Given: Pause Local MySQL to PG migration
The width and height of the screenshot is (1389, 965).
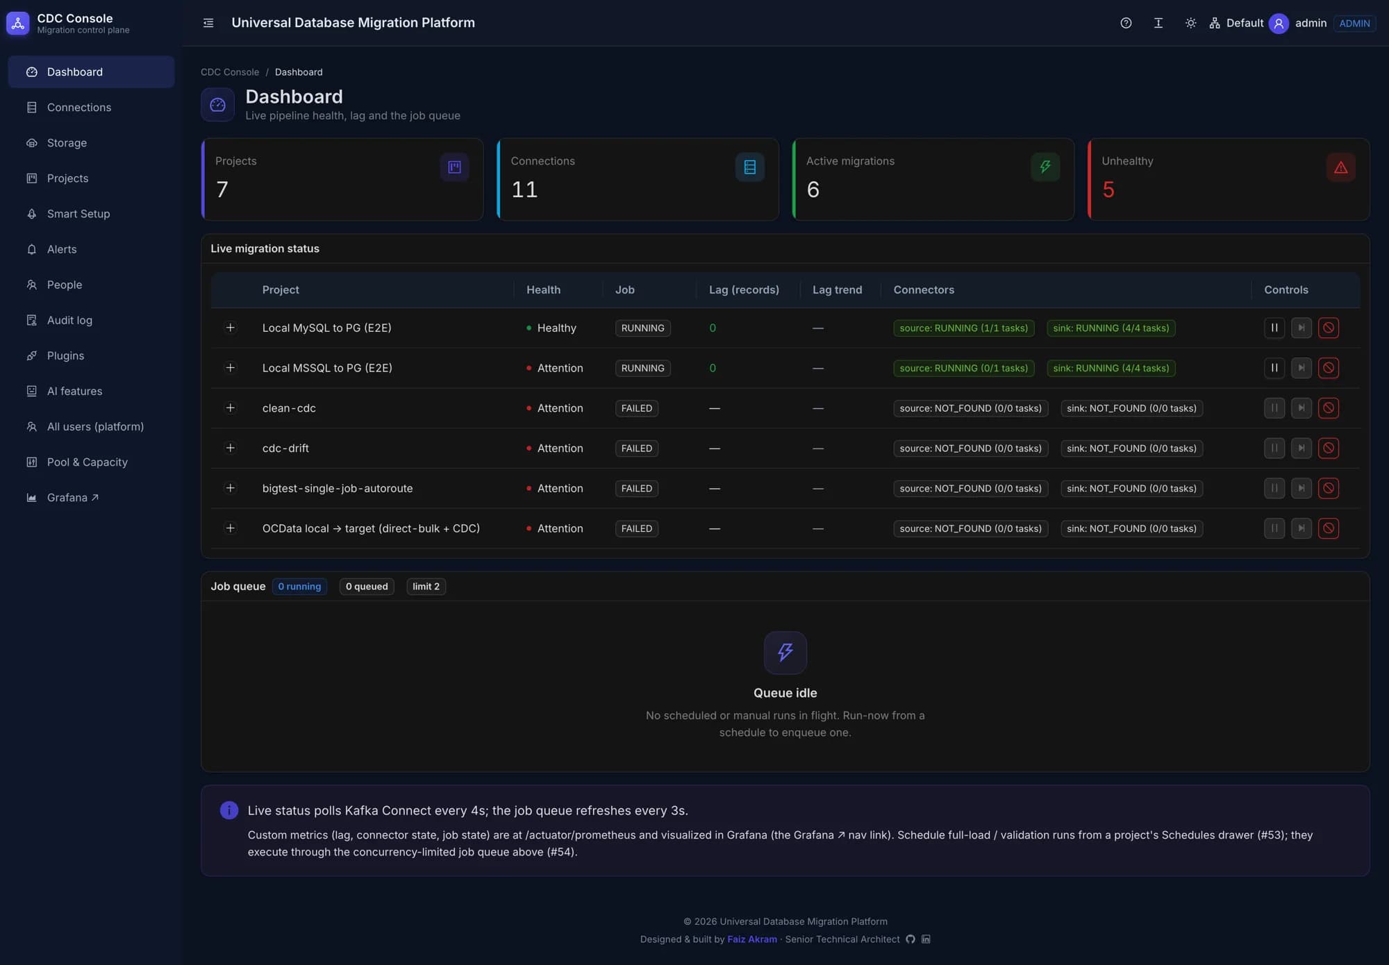Looking at the screenshot, I should [1274, 328].
